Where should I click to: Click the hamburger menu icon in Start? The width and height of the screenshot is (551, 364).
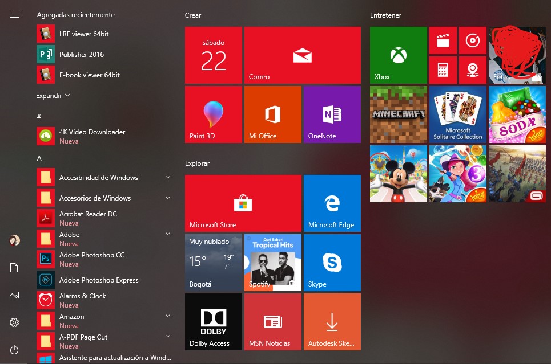pos(14,15)
